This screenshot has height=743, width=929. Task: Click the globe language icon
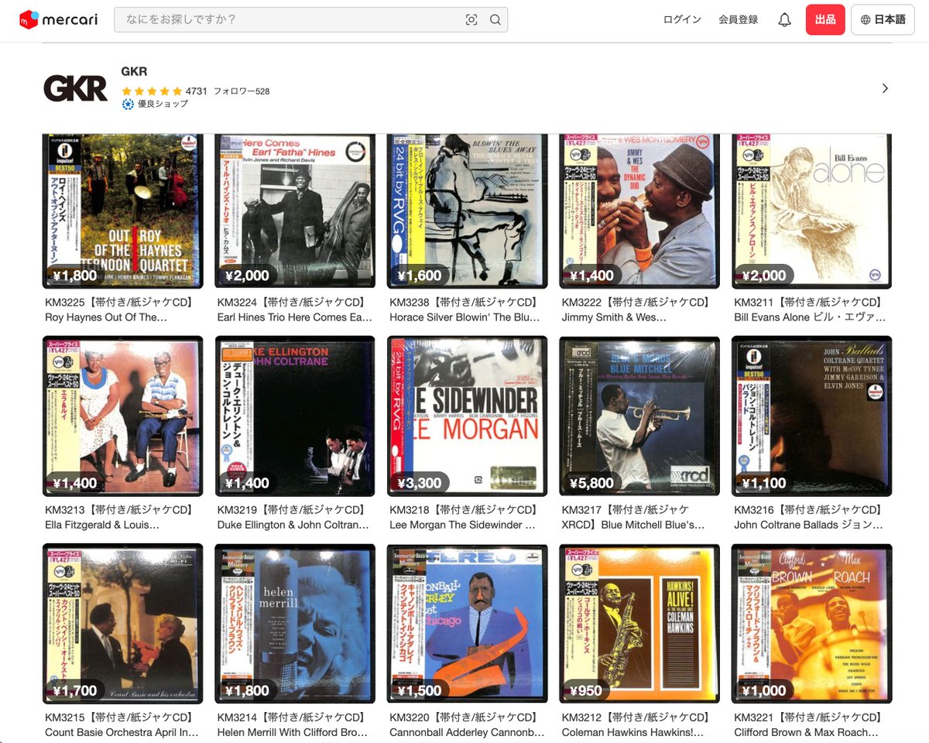tap(866, 20)
